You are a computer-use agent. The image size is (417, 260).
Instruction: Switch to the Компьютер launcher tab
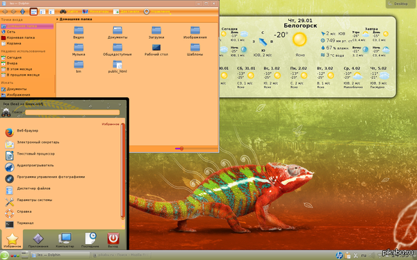coord(65,240)
